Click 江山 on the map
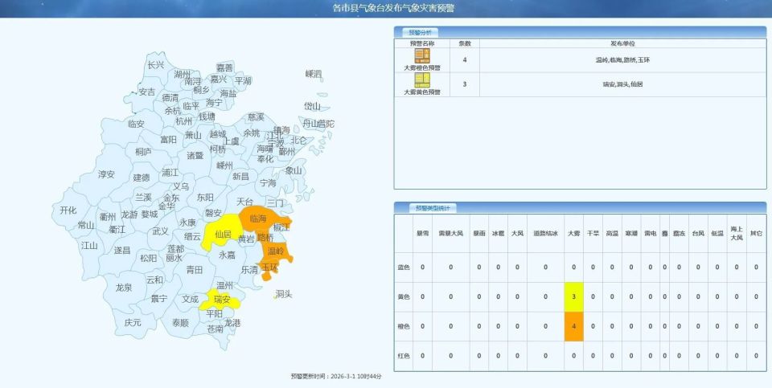 (89, 245)
